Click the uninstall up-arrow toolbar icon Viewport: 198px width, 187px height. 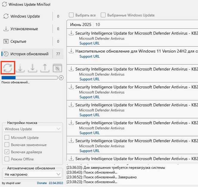tap(44, 68)
